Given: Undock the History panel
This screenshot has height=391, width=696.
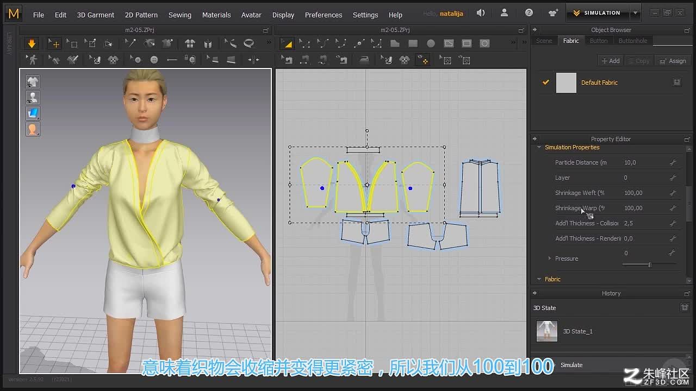Looking at the screenshot, I should tap(687, 293).
